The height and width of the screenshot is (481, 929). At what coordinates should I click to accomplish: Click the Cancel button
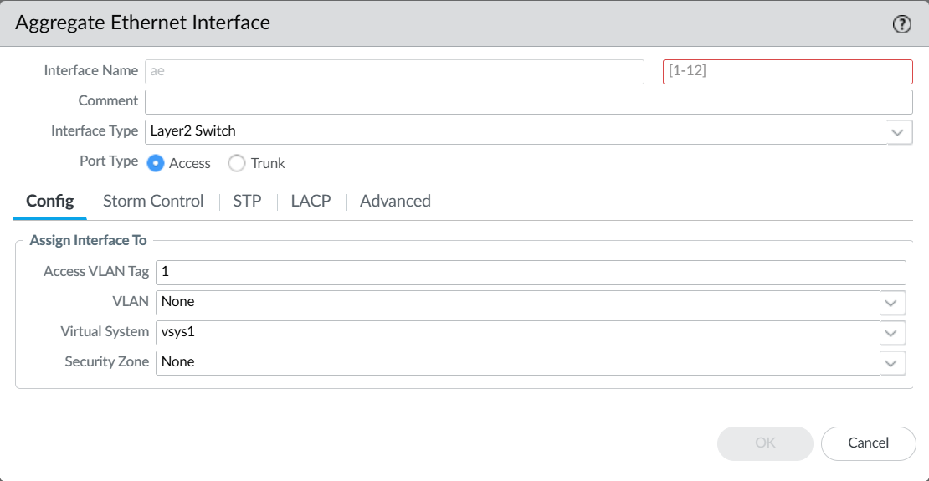pyautogui.click(x=868, y=443)
